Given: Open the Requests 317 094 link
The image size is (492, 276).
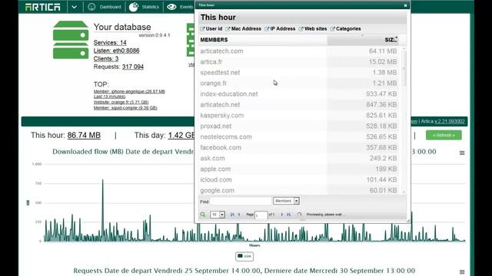Looking at the screenshot, I should tap(133, 67).
